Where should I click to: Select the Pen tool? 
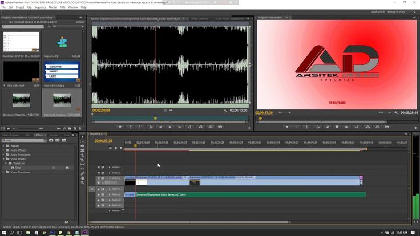click(x=83, y=173)
